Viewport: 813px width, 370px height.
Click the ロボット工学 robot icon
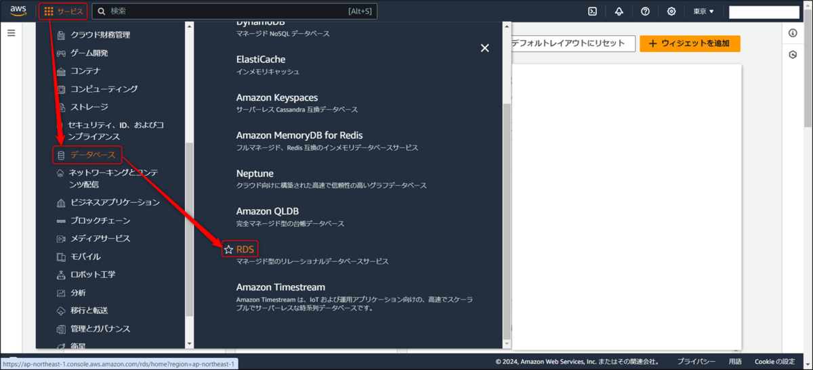coord(61,275)
